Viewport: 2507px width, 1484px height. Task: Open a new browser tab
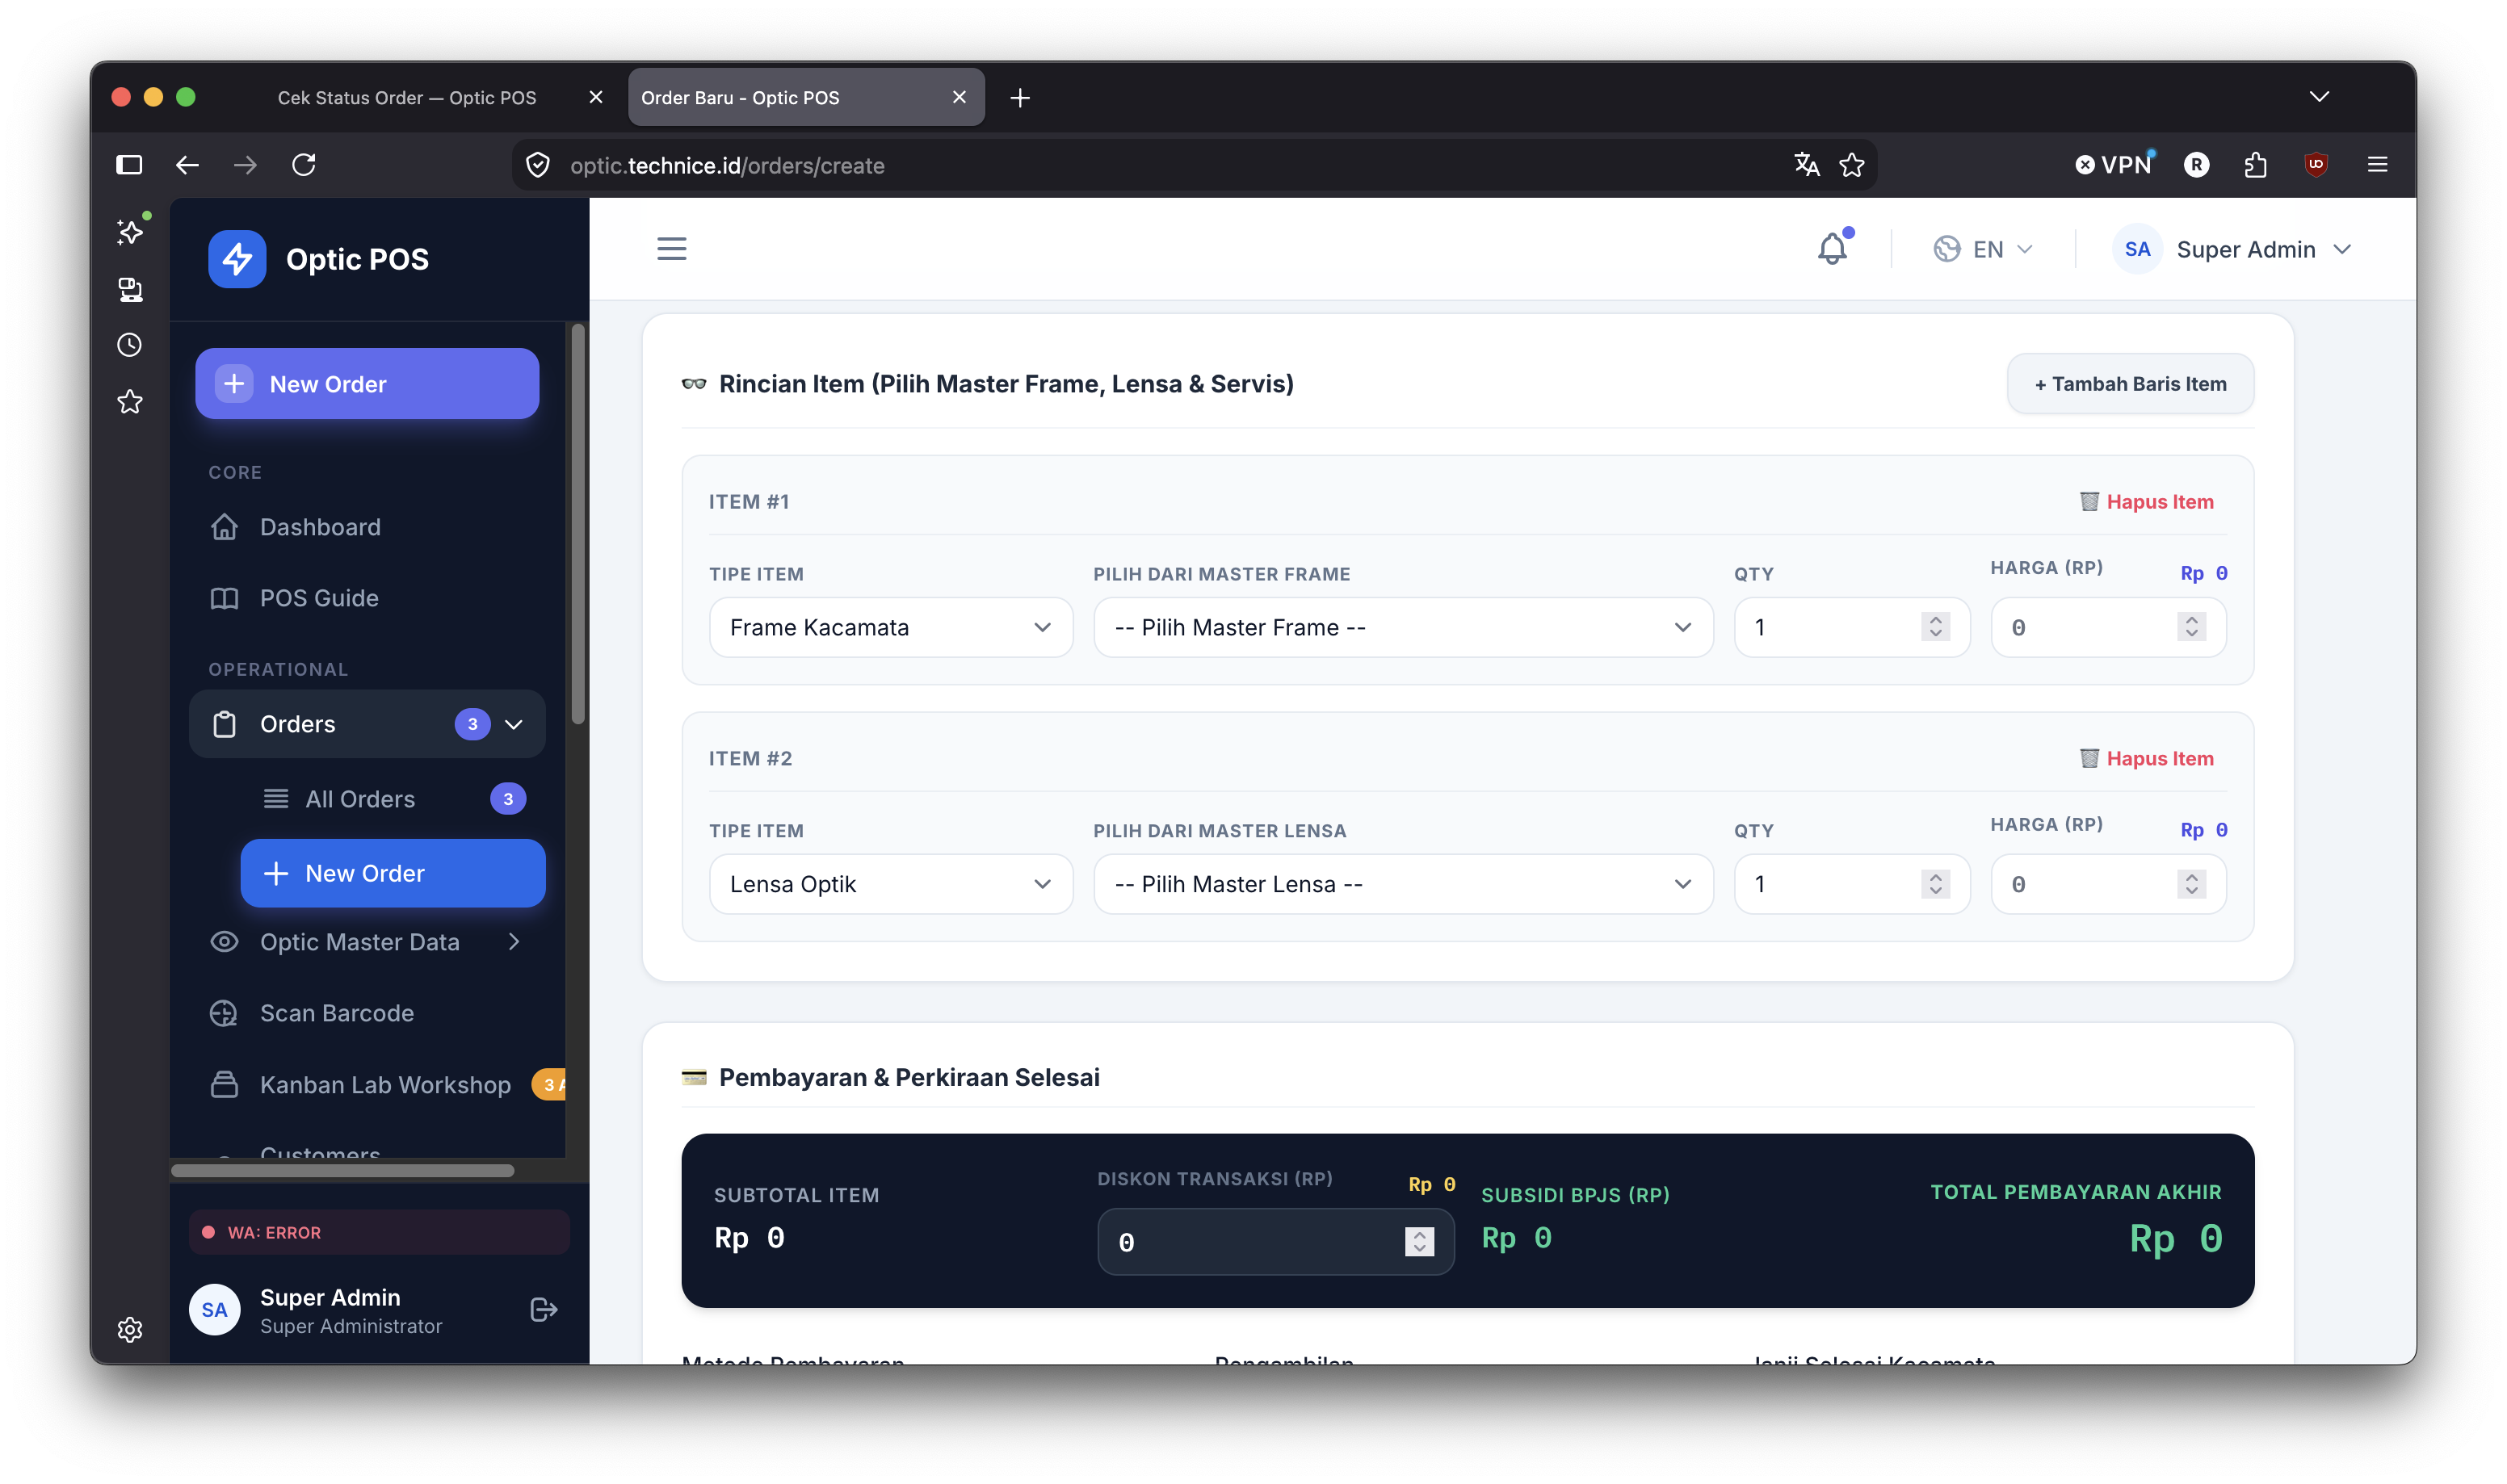point(1019,98)
